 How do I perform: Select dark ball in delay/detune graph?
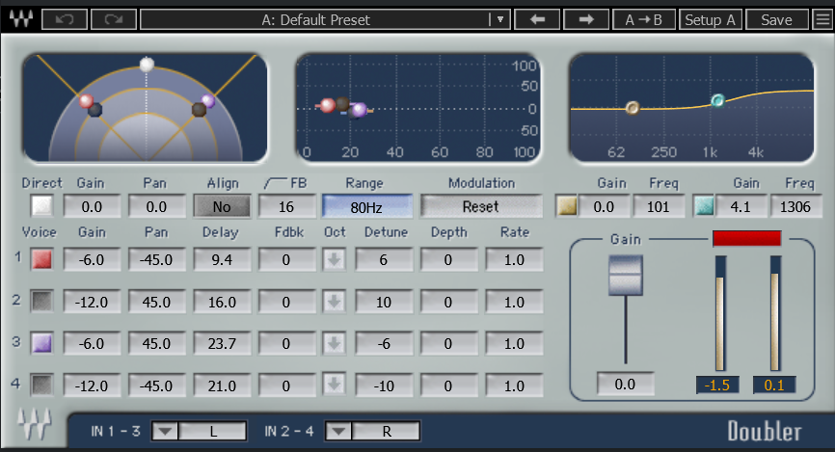pos(342,104)
